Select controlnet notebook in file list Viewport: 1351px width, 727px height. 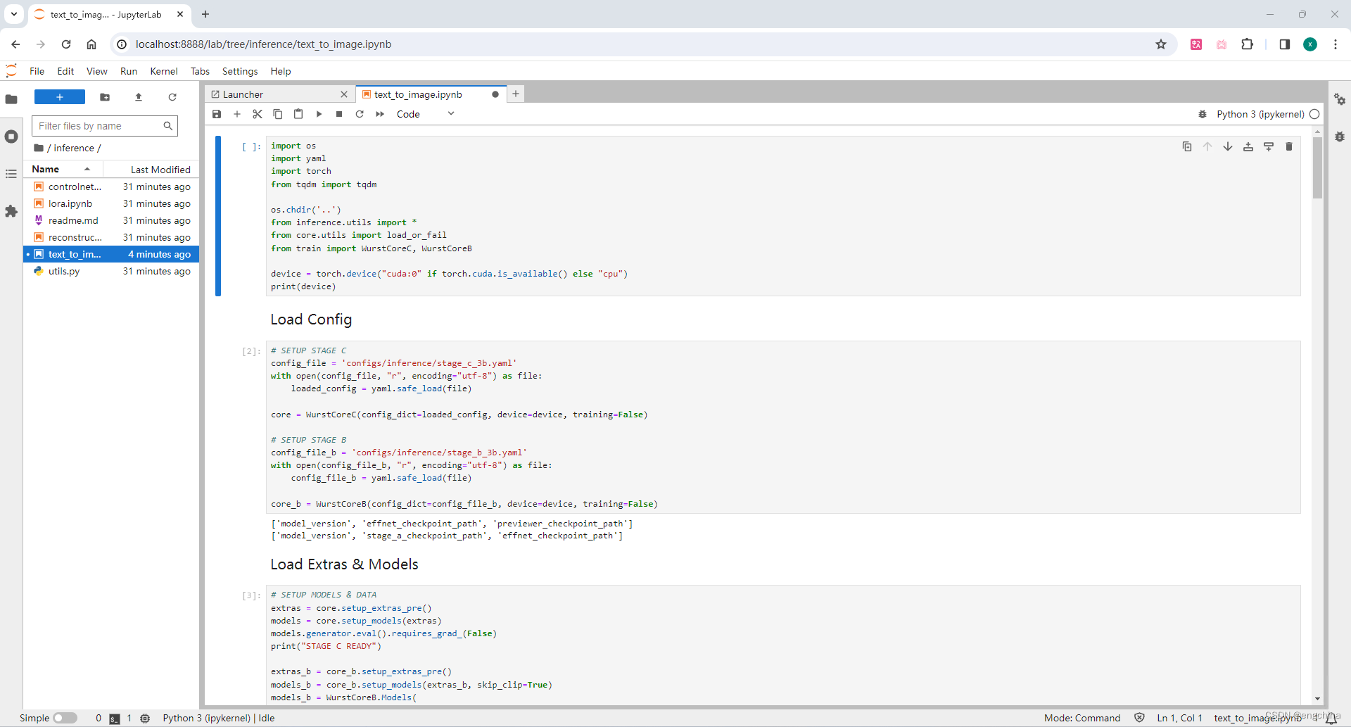coord(112,187)
